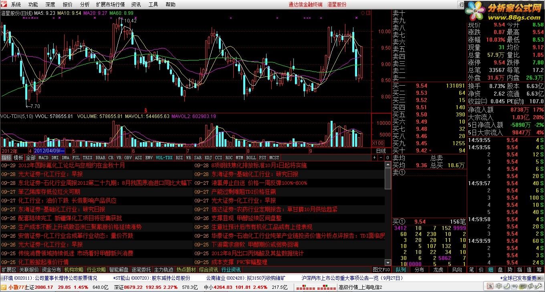
Task: Open news: 苯乙烯库存低位红火可期
Action: (49, 192)
